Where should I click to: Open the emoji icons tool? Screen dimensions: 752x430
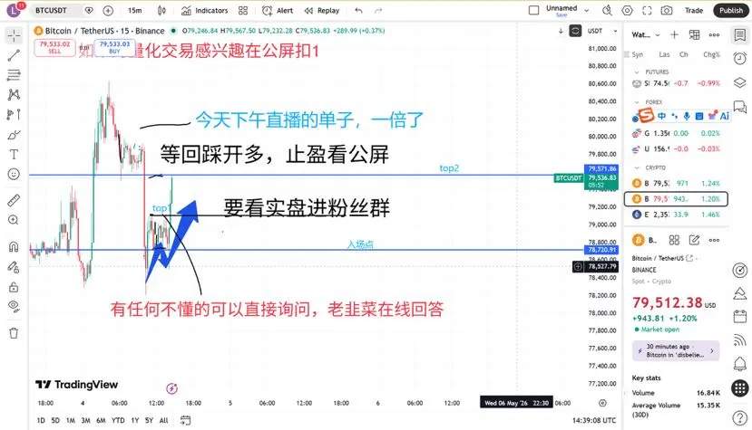(x=14, y=175)
